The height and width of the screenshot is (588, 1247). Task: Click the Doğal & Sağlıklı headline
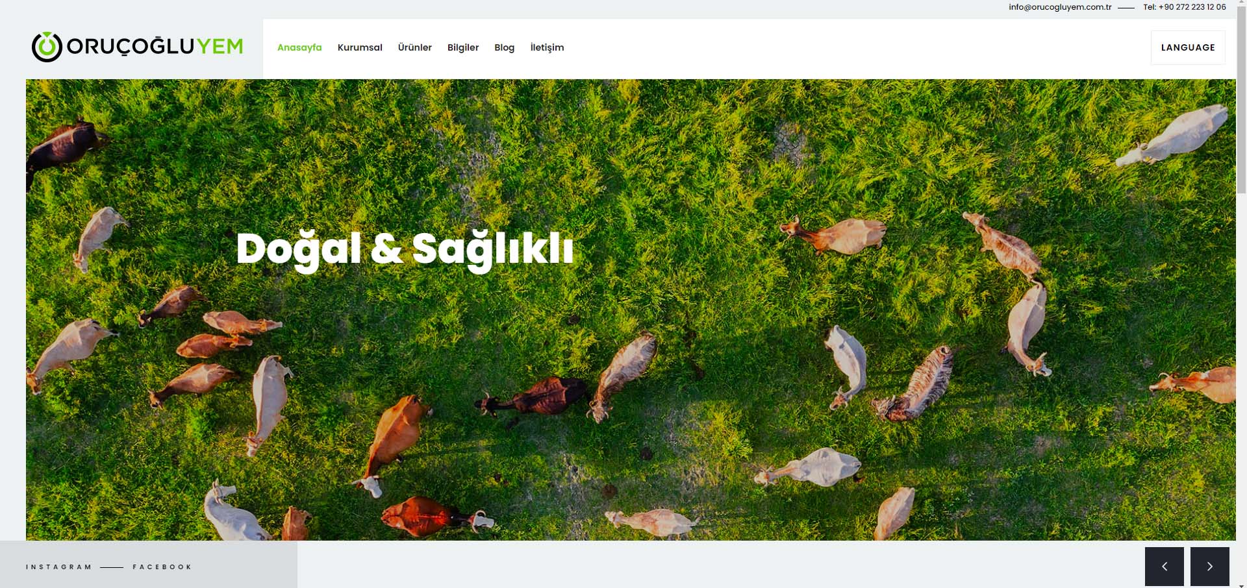[405, 250]
